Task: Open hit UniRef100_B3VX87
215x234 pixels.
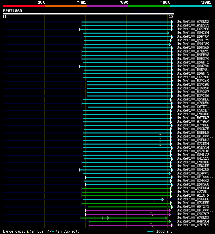Action: click(x=193, y=92)
